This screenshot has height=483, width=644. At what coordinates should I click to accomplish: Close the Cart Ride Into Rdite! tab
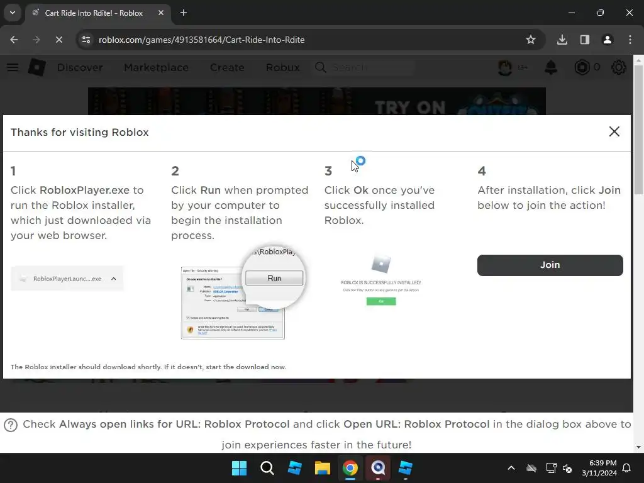pos(161,13)
